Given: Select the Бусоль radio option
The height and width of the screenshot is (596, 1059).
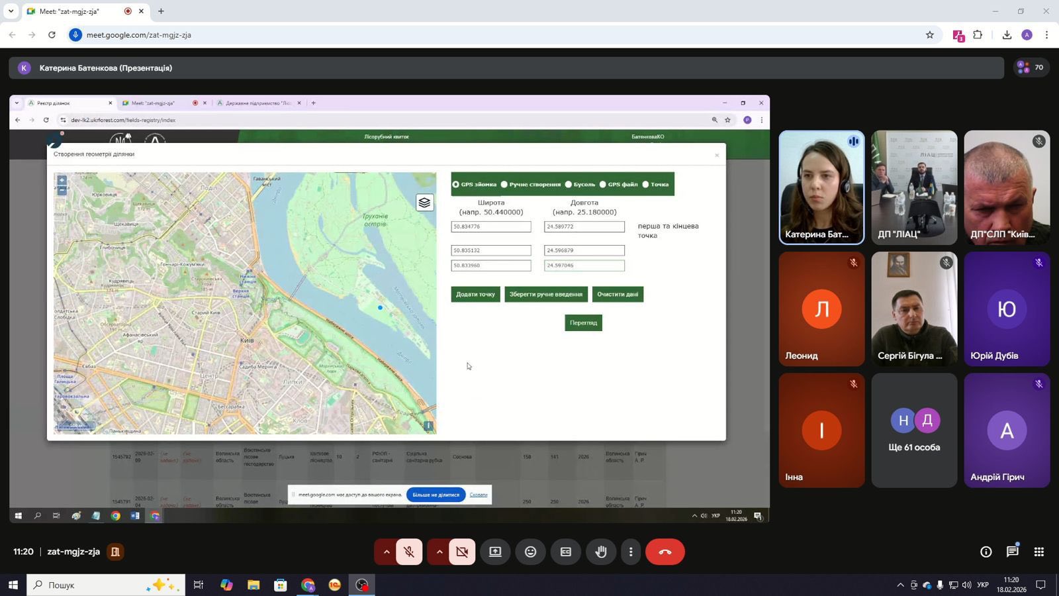Looking at the screenshot, I should [x=569, y=185].
